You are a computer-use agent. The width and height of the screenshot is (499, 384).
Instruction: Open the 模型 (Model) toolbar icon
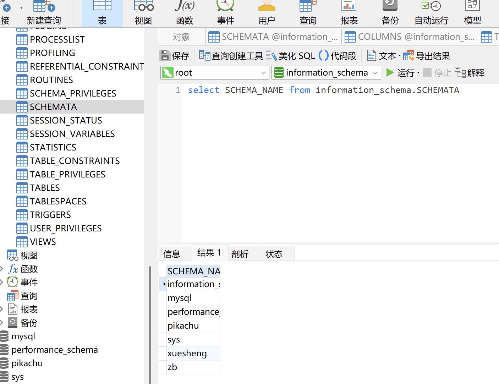pos(472,13)
